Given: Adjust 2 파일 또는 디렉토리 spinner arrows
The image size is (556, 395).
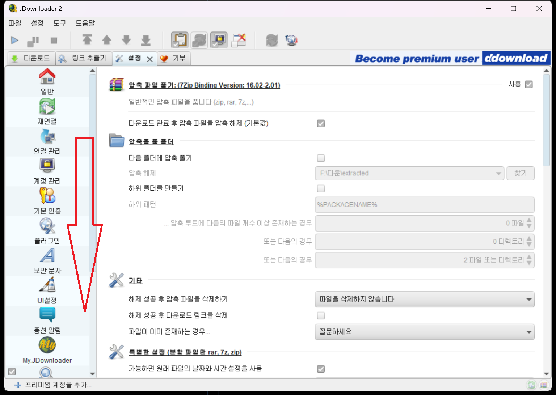Looking at the screenshot, I should pos(529,260).
